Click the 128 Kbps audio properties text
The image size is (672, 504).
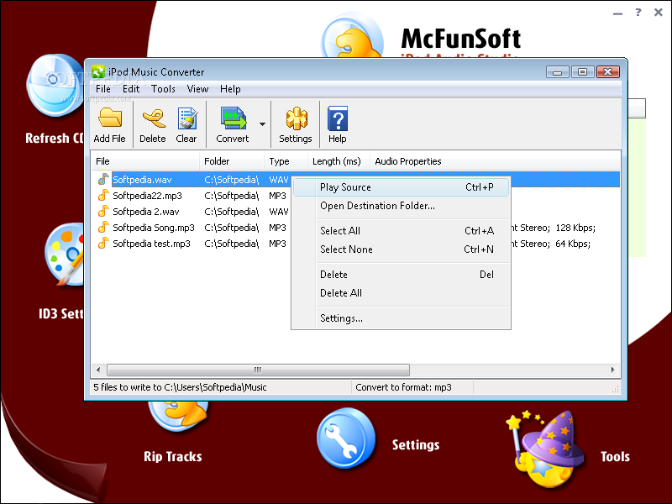coord(575,228)
